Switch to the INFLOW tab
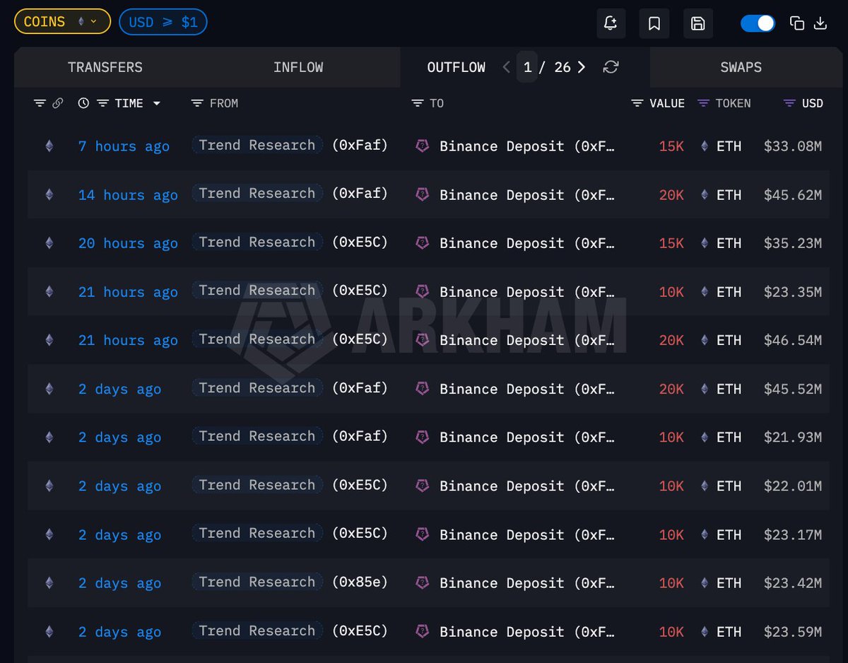The width and height of the screenshot is (848, 663). [x=298, y=67]
